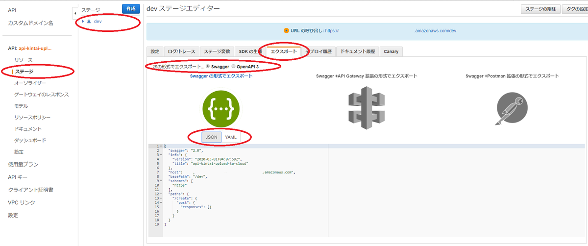Switch output to YAML format

pos(230,137)
